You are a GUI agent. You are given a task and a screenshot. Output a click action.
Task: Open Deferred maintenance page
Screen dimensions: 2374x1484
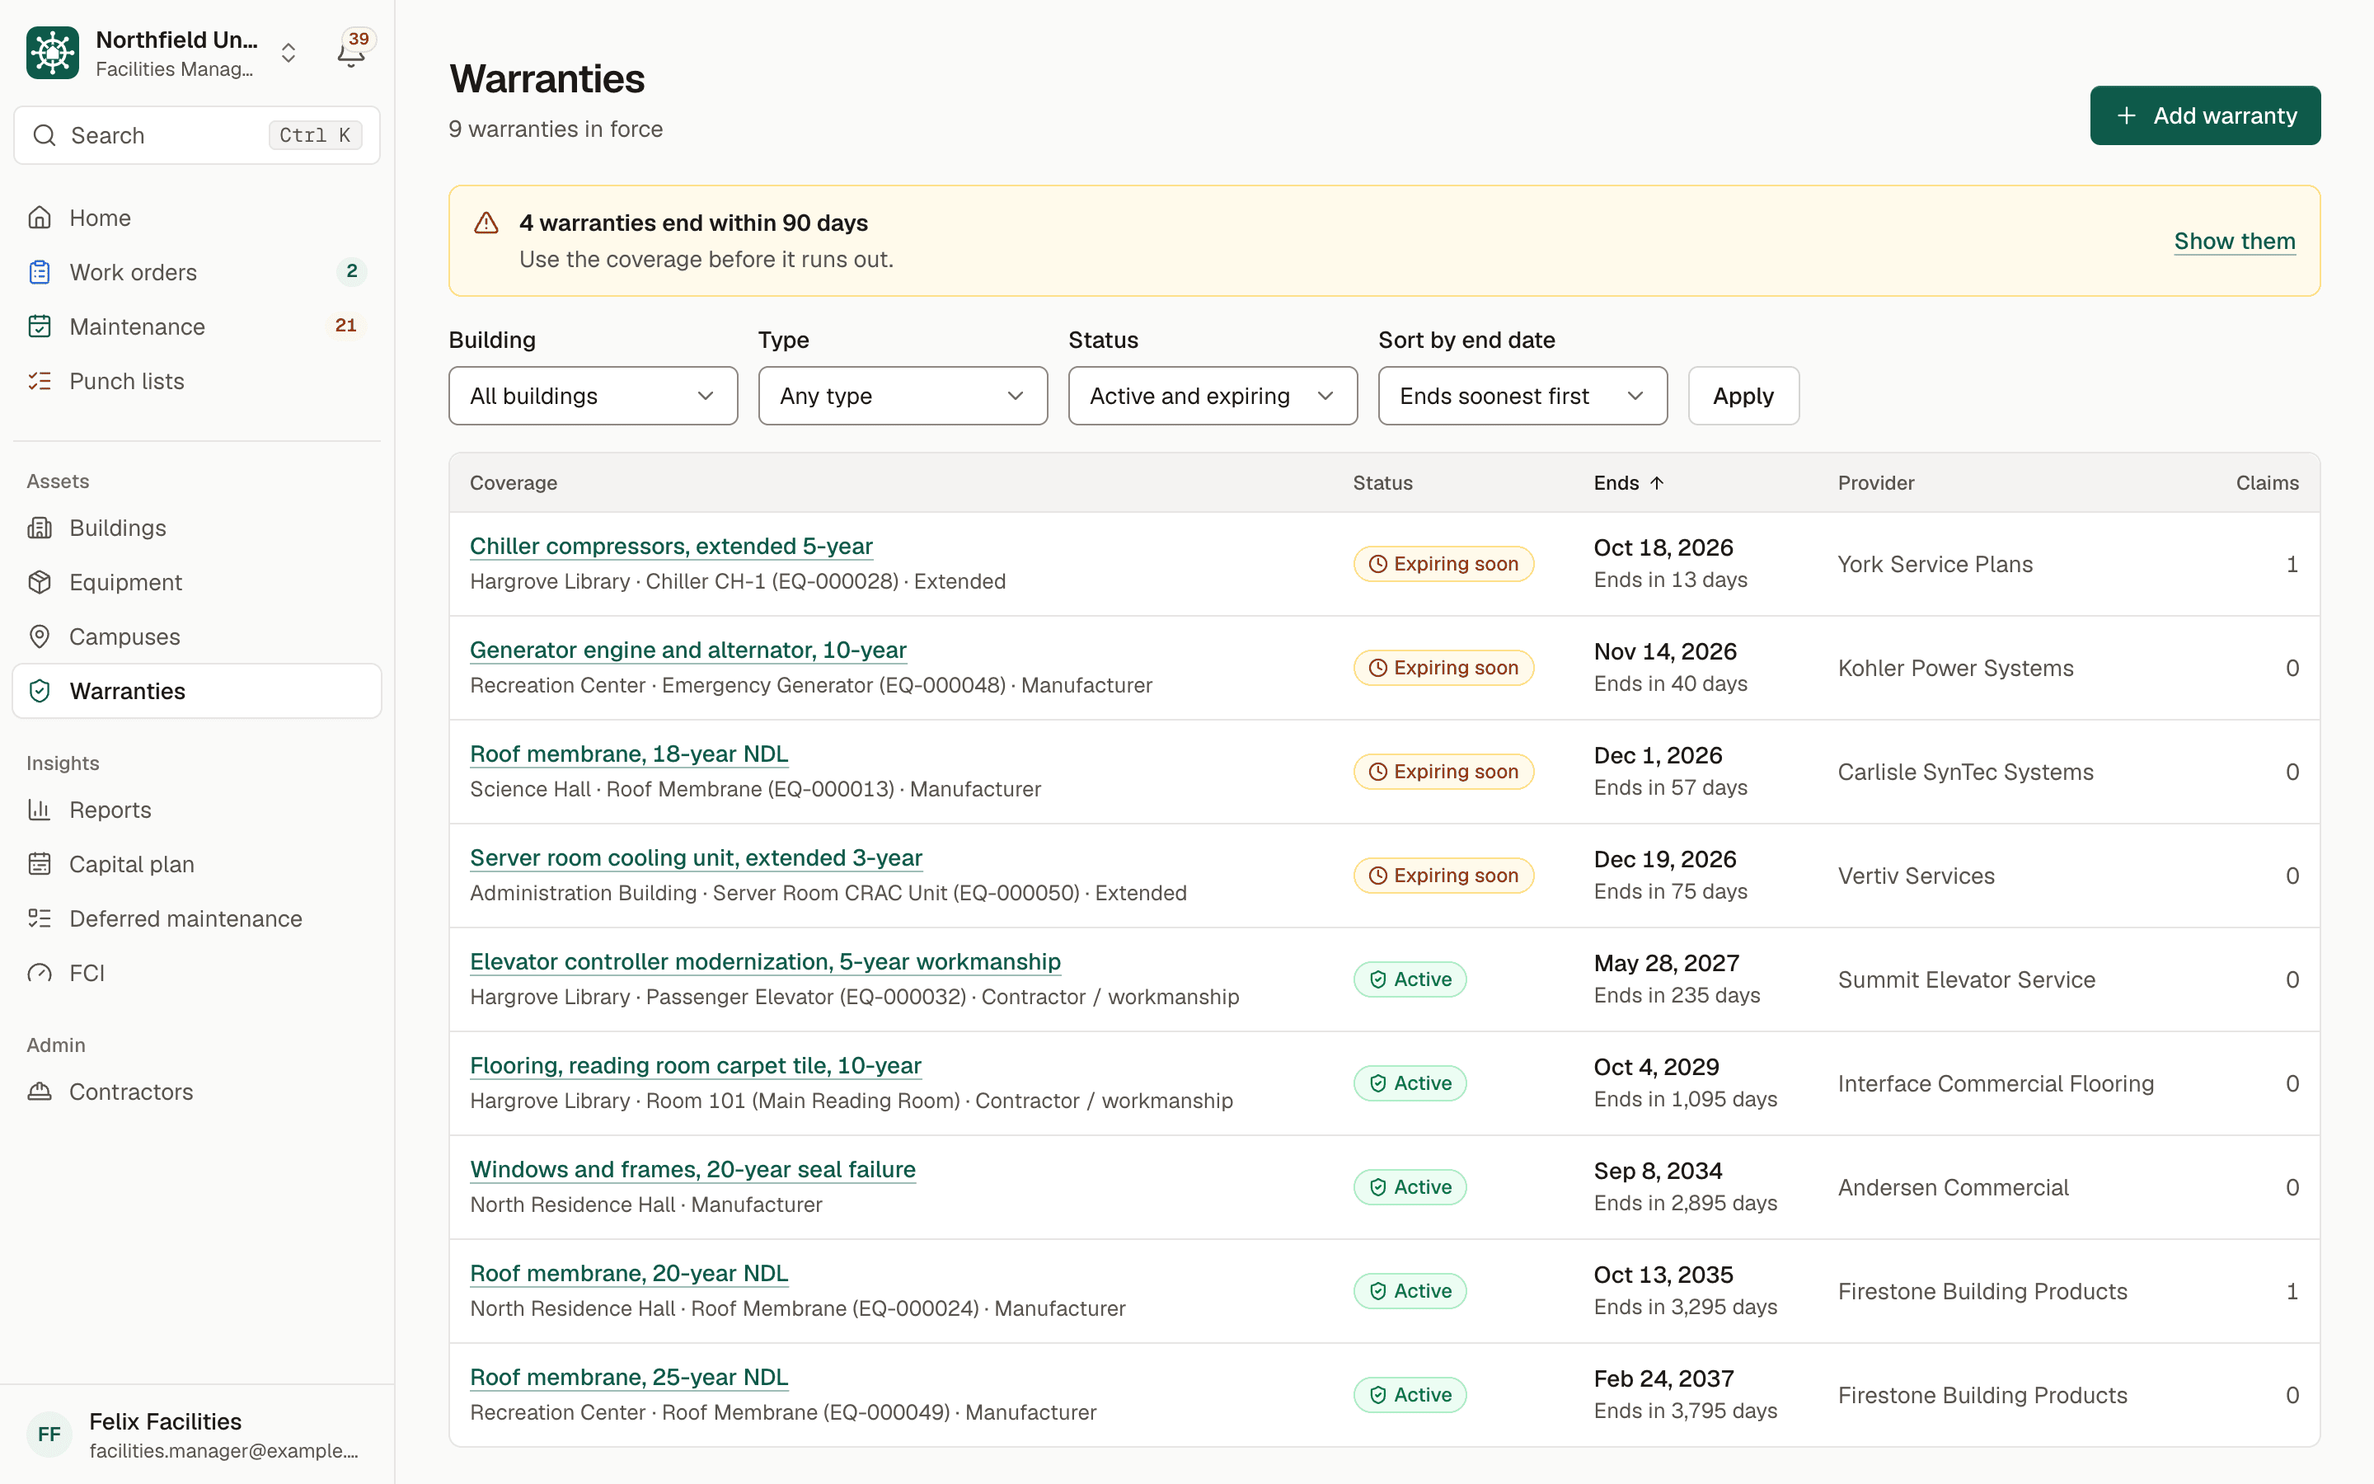[x=196, y=918]
